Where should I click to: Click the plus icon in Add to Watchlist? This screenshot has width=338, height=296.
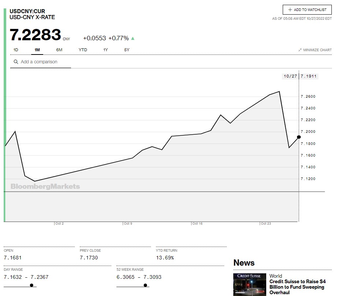click(x=290, y=10)
